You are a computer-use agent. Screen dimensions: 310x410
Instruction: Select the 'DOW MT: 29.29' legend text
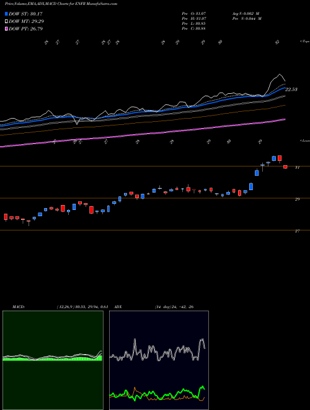tap(26, 22)
